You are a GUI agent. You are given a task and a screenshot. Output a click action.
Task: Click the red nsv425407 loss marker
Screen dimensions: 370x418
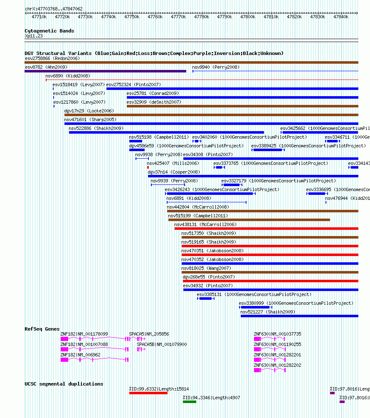tap(148, 167)
